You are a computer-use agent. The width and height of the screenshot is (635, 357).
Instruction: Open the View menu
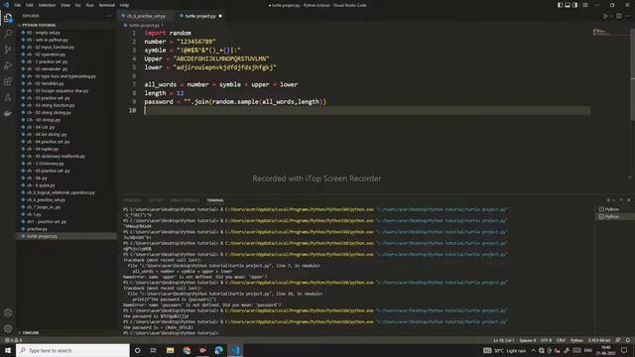click(x=65, y=5)
